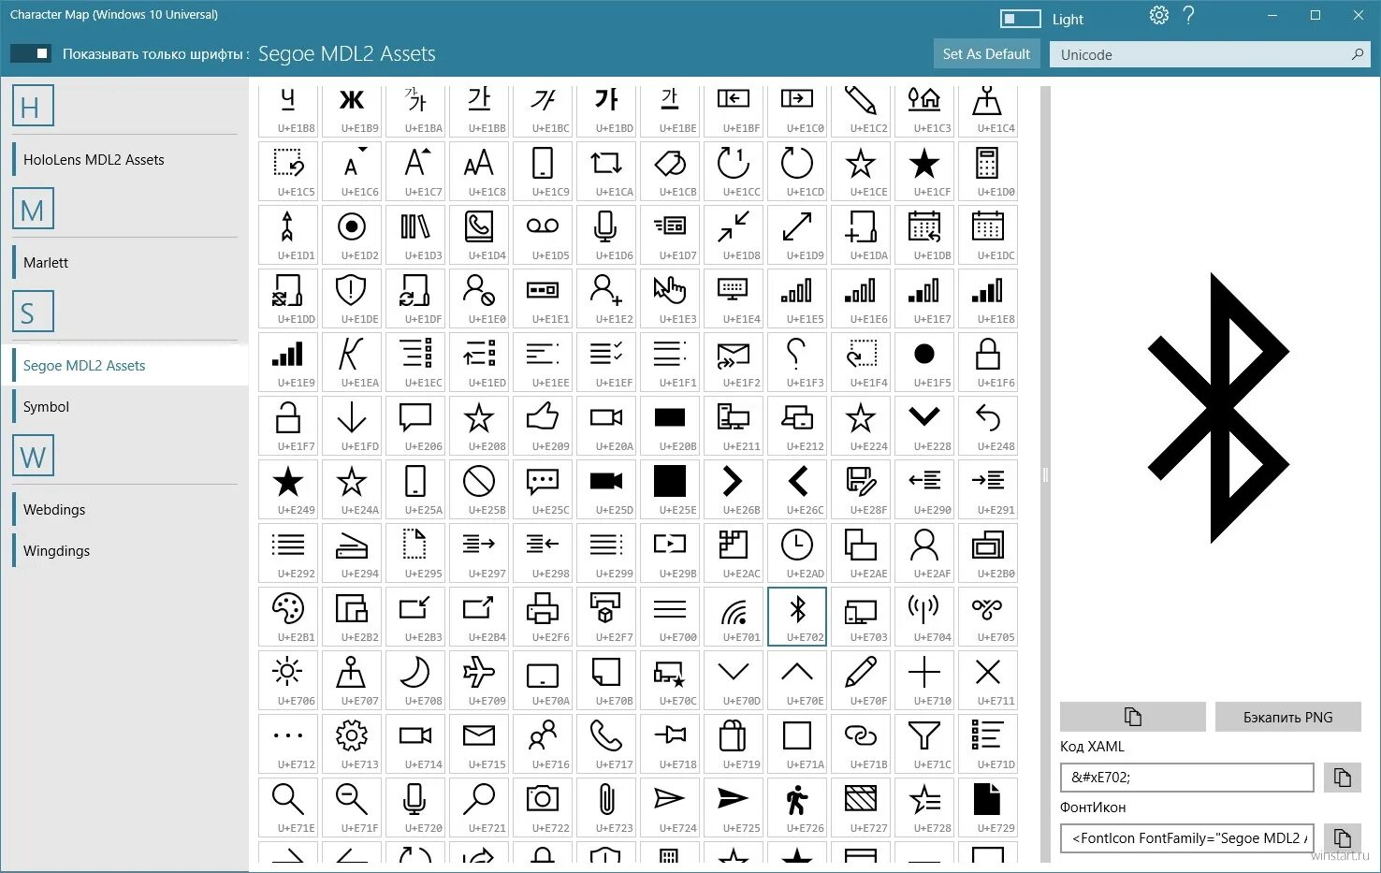Screen dimensions: 1381x873
Task: Select the calculator glyph U+E1D0
Action: [x=988, y=171]
